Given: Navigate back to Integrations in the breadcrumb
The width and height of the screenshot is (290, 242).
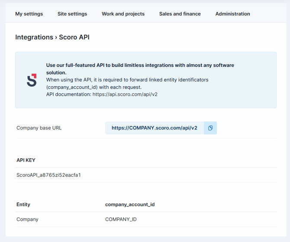Looking at the screenshot, I should [x=34, y=38].
